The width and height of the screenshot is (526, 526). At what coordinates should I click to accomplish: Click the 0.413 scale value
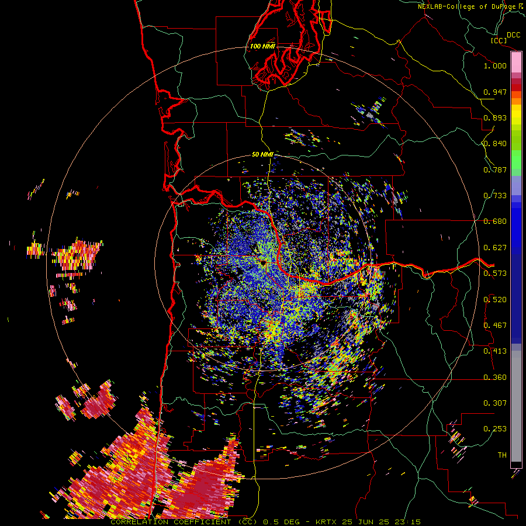495,351
